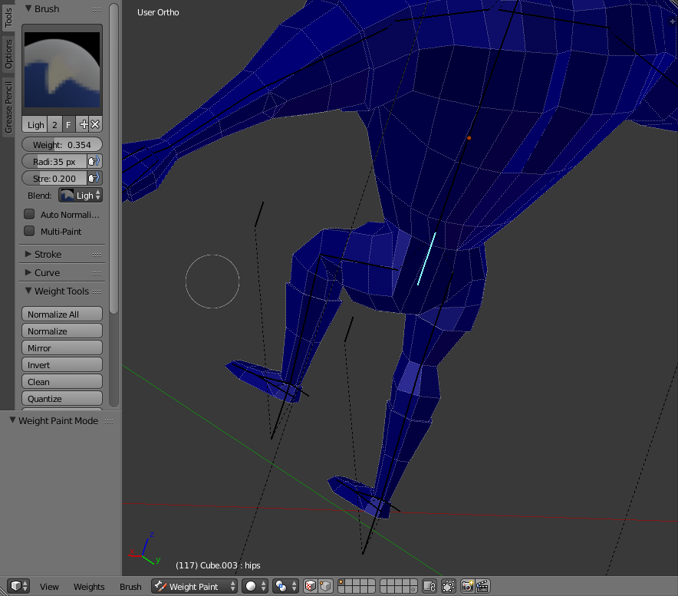678x596 pixels.
Task: Collapse the Brush panel
Action: coord(28,8)
